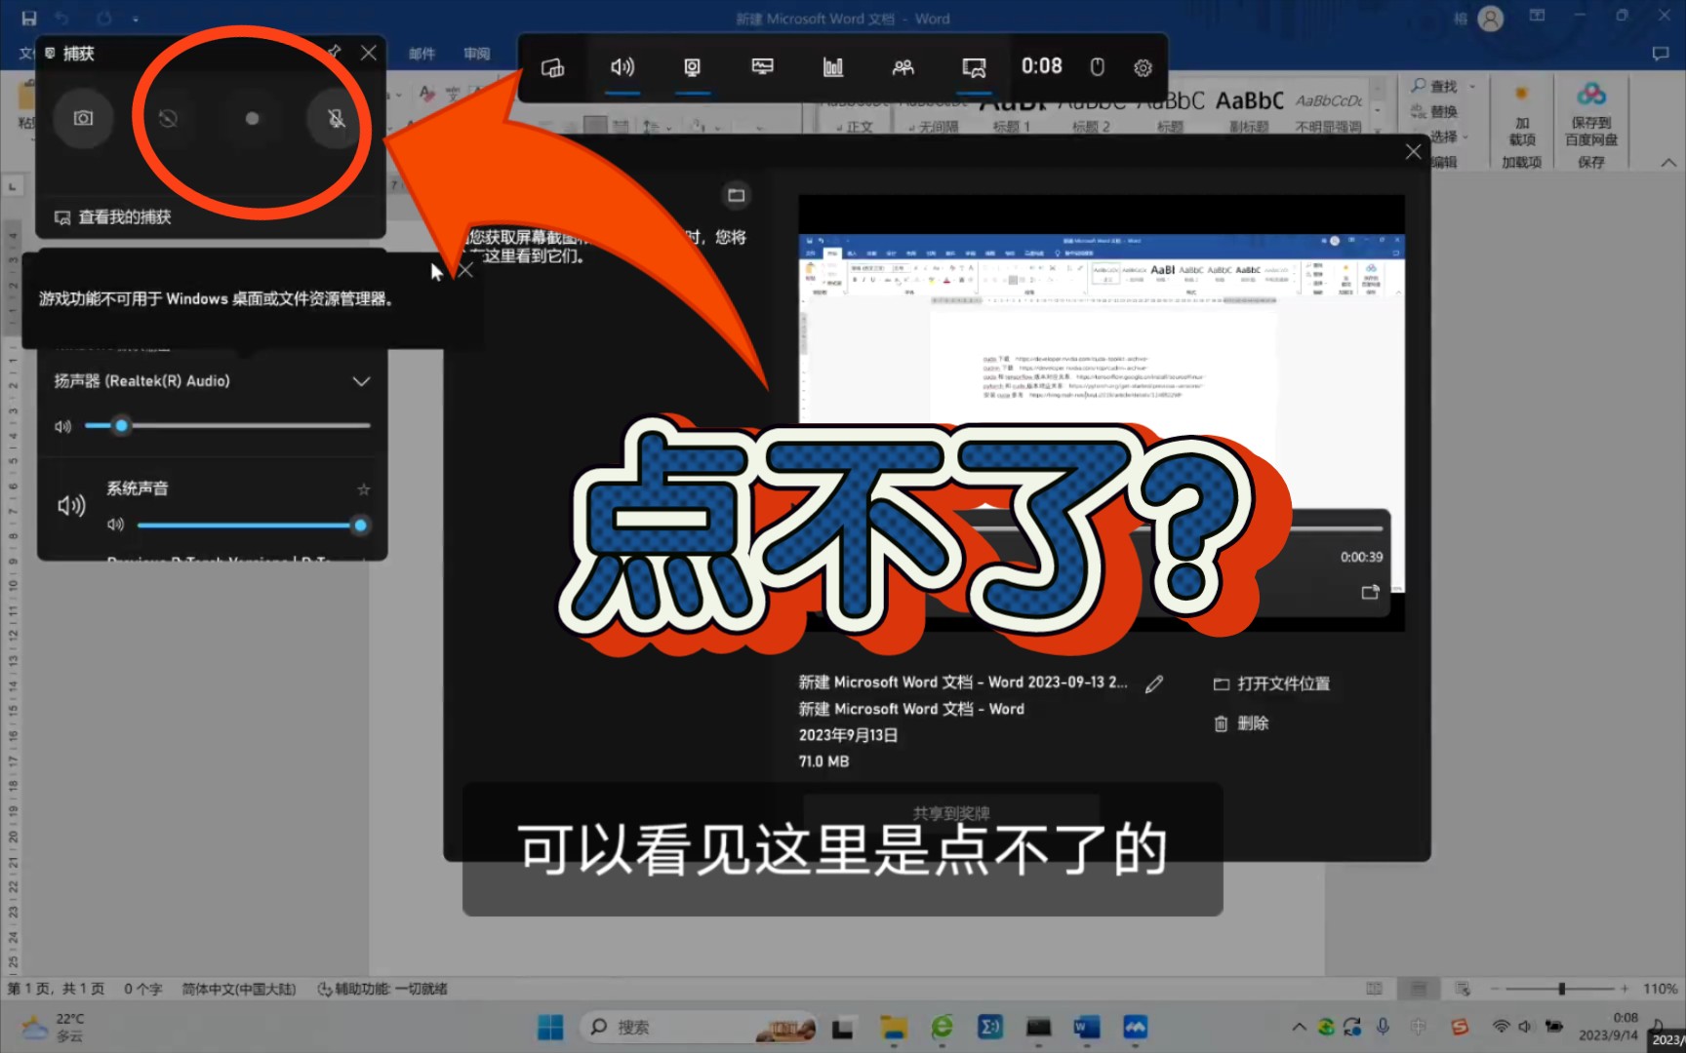Open the Performance widget bar-chart icon

pos(832,66)
